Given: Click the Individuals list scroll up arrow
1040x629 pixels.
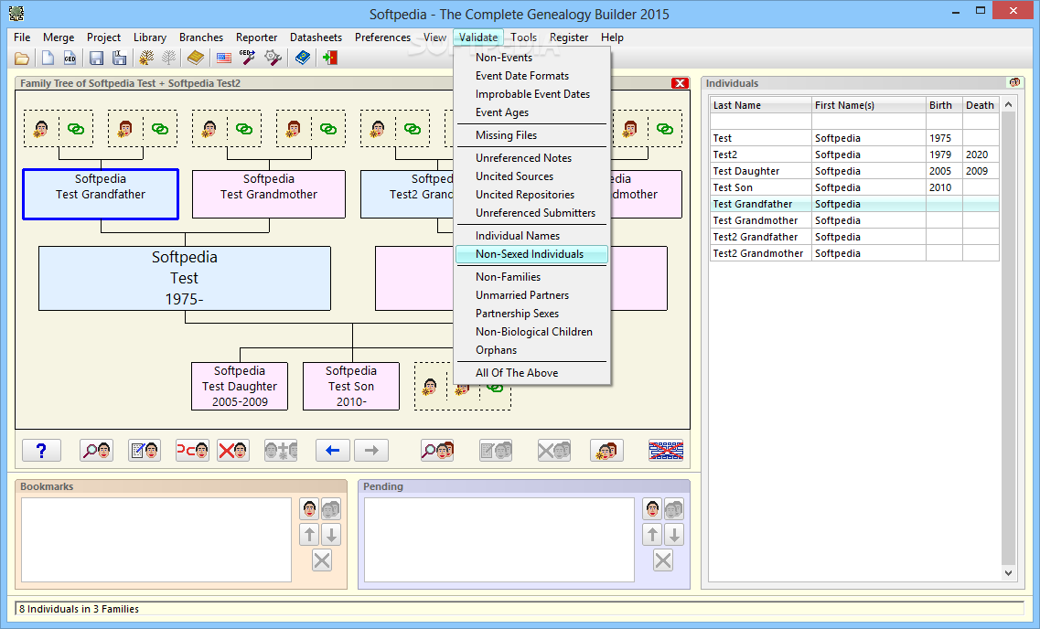Looking at the screenshot, I should 1008,105.
